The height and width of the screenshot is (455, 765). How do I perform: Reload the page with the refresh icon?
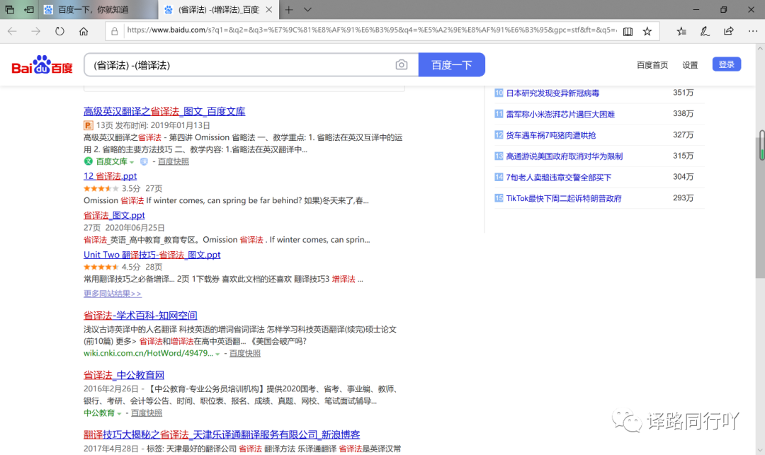coord(59,31)
